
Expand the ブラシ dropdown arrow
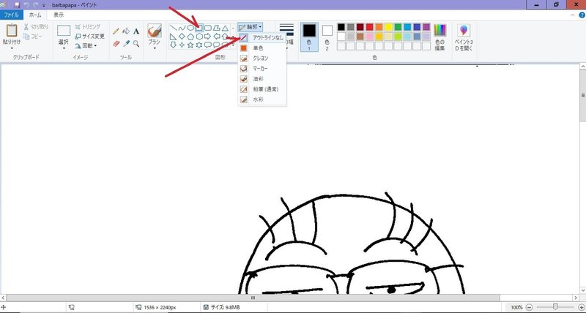(x=155, y=48)
